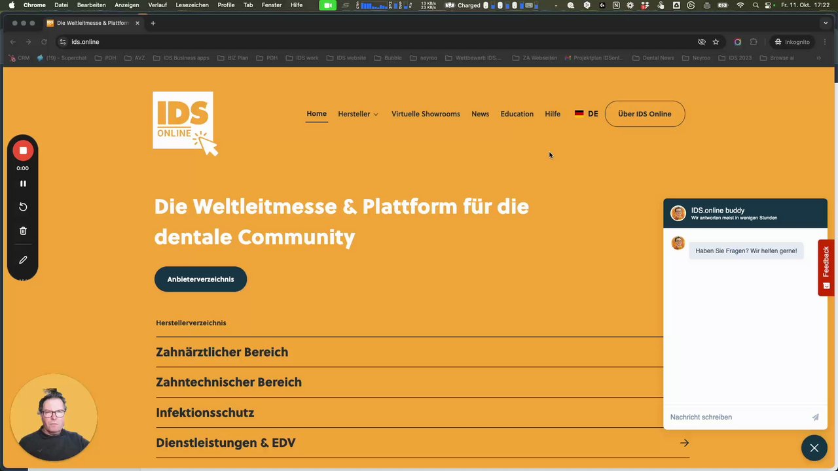Open the Chrome Datei menu
838x471 pixels.
pos(61,5)
